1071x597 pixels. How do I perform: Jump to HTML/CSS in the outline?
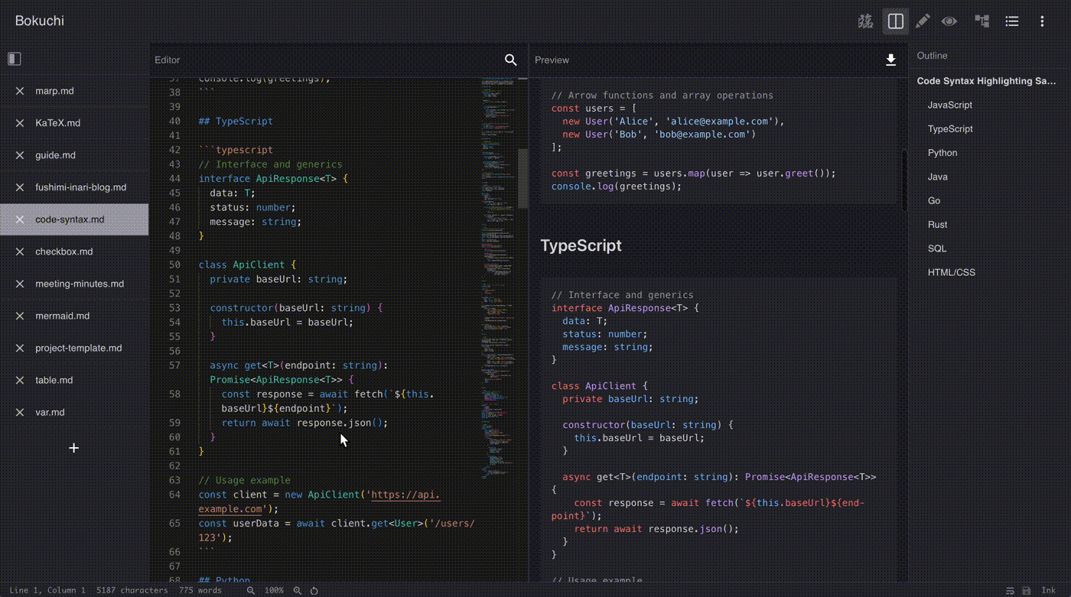tap(952, 272)
